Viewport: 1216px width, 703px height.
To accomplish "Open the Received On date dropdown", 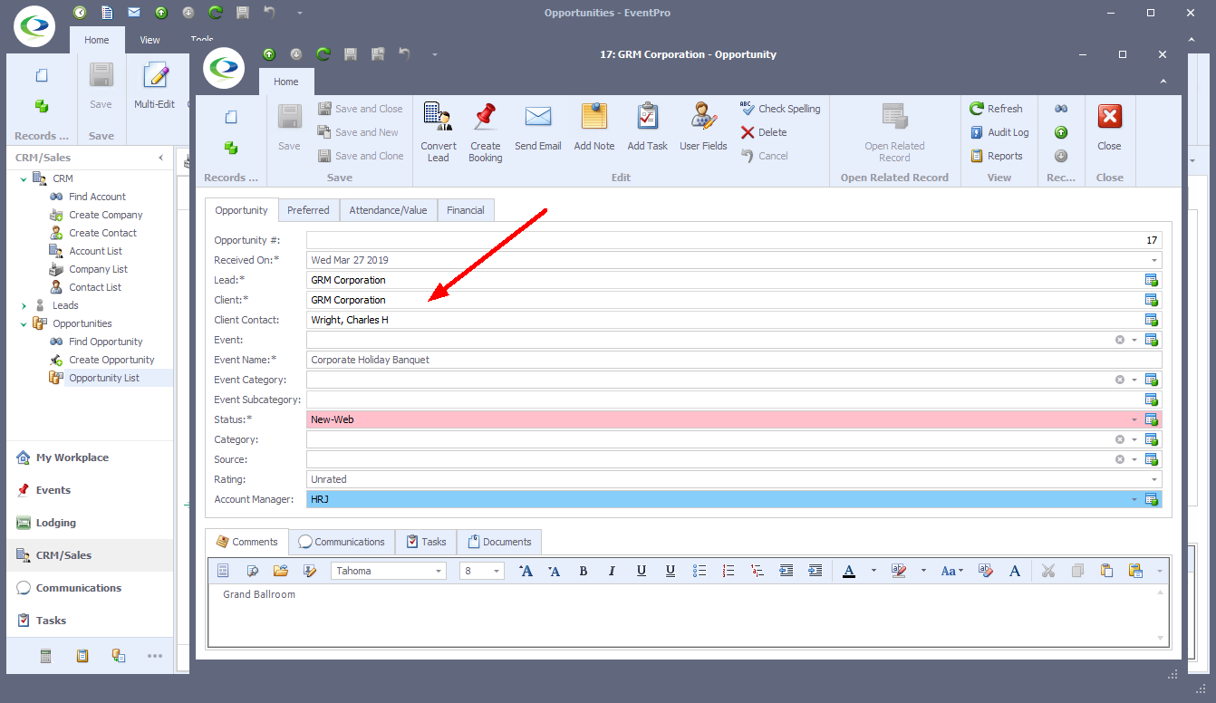I will click(1154, 260).
